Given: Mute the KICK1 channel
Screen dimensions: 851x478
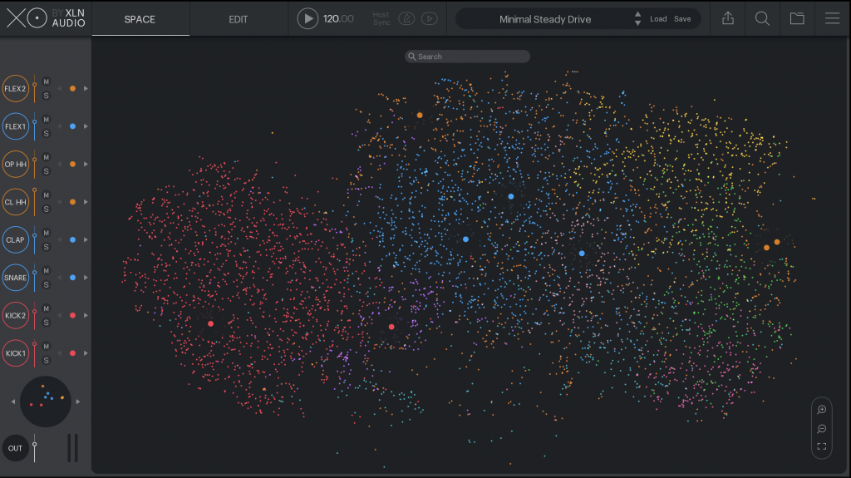Looking at the screenshot, I should (x=47, y=347).
